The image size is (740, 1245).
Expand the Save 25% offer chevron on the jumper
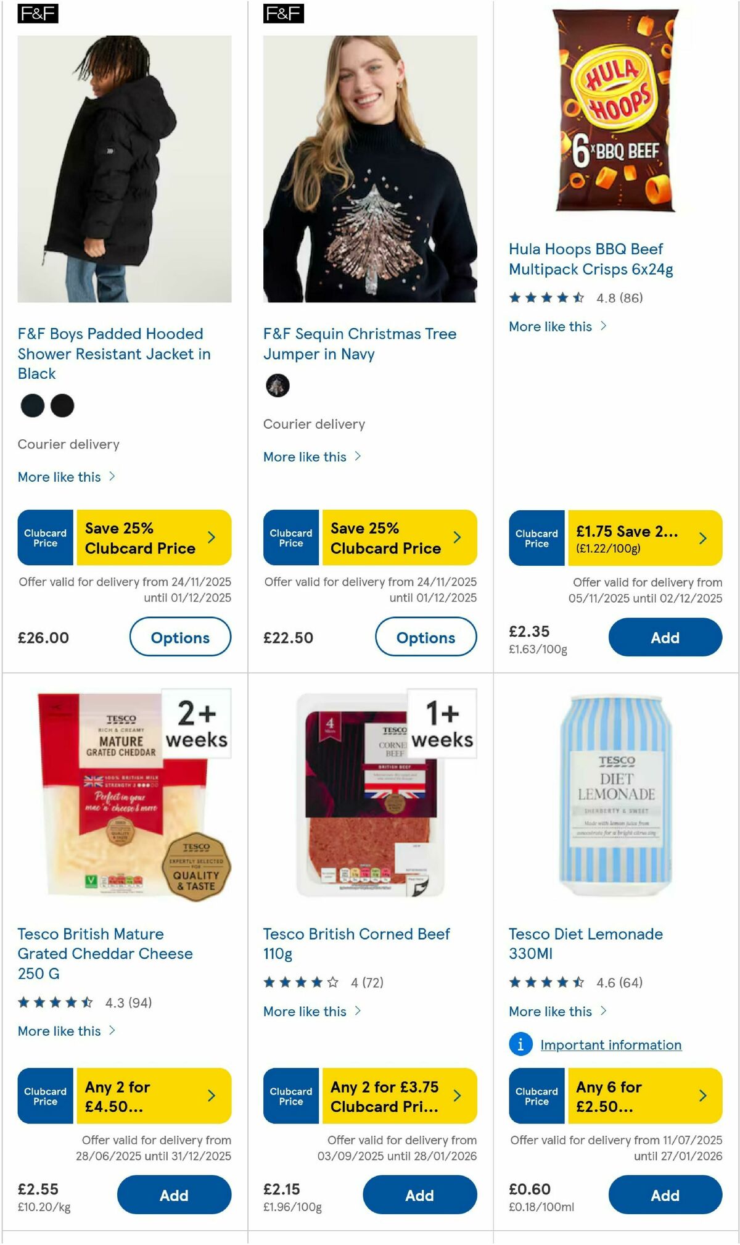(x=457, y=538)
